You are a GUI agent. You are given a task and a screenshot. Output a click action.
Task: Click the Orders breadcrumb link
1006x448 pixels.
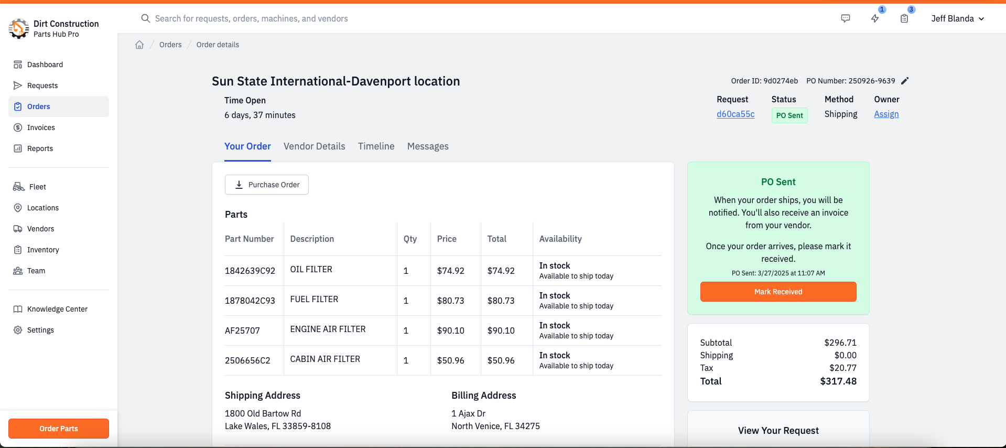(170, 45)
